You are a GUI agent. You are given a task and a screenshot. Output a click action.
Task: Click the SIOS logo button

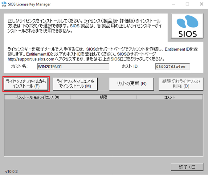coord(187,26)
